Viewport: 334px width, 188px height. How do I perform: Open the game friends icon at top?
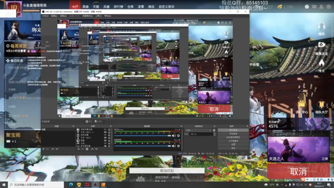(x=321, y=7)
